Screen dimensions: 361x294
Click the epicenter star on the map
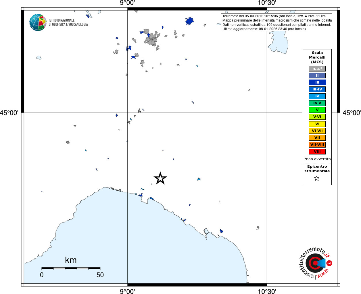160,178
